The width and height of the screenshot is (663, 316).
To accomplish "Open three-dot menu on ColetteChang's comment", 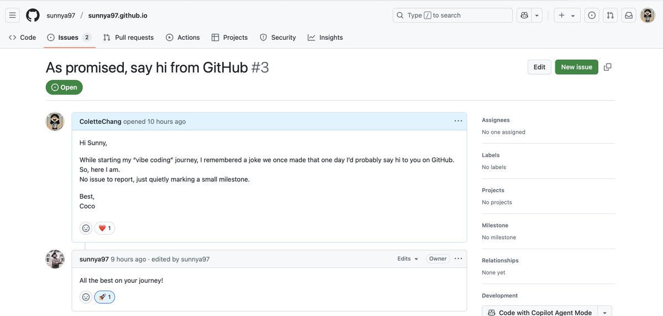I will (458, 121).
